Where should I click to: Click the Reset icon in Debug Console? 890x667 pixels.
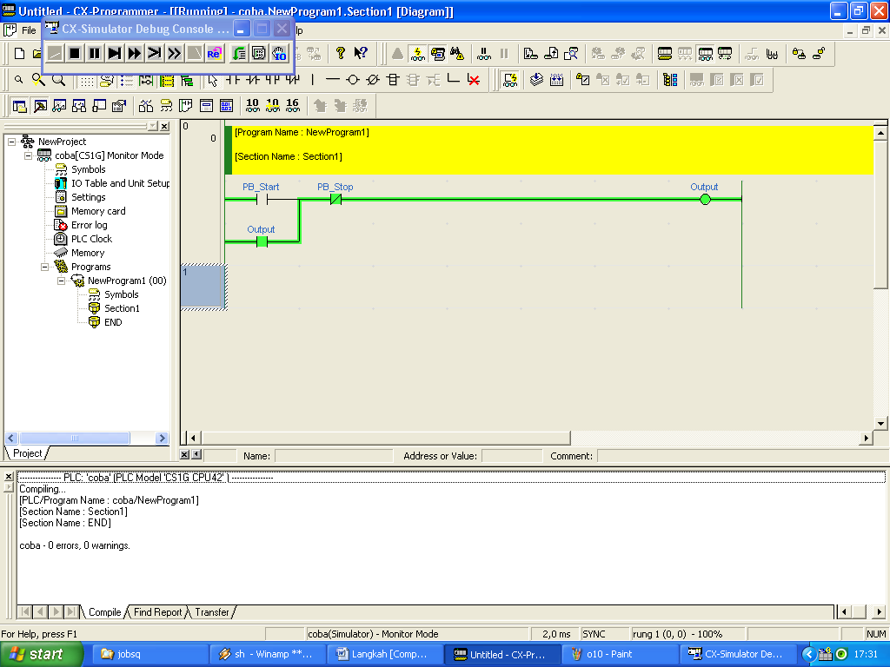coord(215,53)
